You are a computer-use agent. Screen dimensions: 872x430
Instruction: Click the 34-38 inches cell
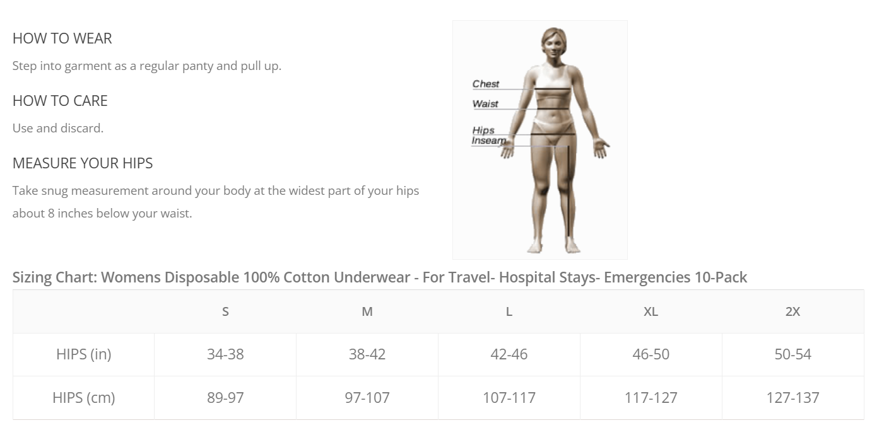coord(225,354)
